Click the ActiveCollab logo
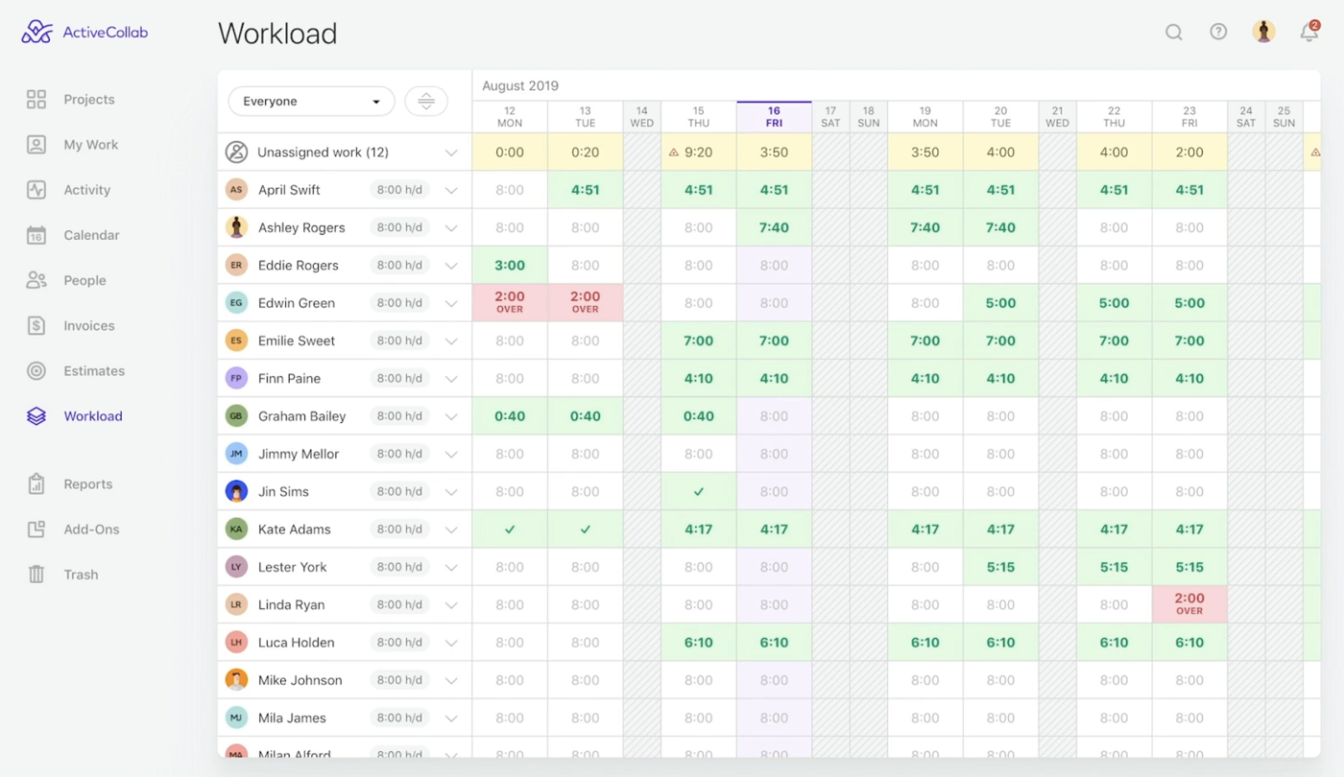Screen dimensions: 1344x777 (84, 32)
